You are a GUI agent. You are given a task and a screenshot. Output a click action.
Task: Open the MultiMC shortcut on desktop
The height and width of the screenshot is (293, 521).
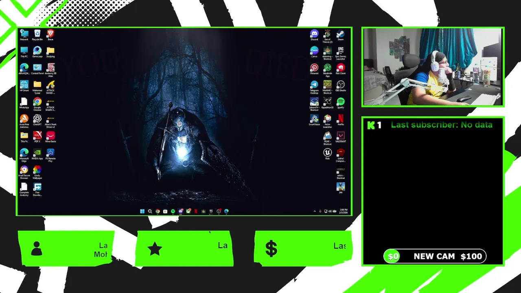pos(328,87)
